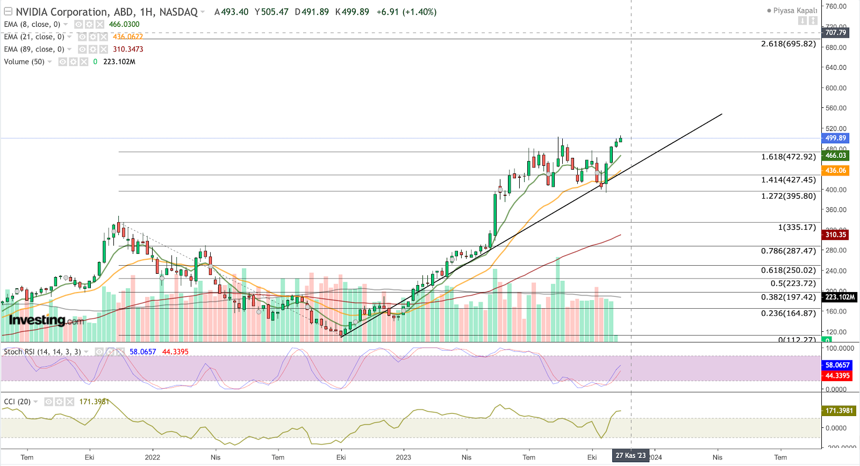Viewport: 860px width, 466px height.
Task: Click the 27 Kas '23 date marker
Action: [631, 456]
